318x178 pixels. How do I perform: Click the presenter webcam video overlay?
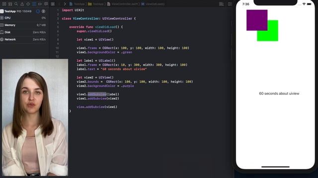(x=35, y=117)
